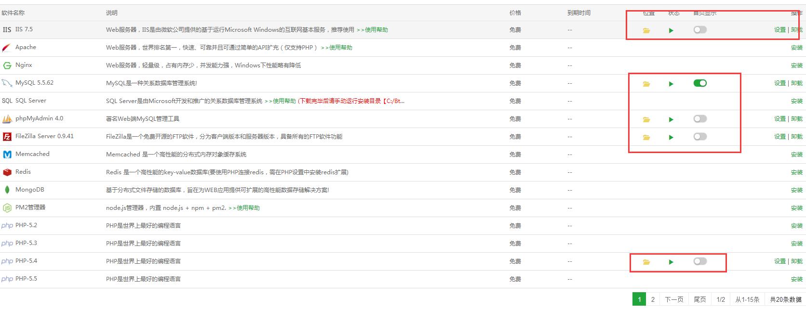Click the PHP-5.5 php logo icon

tap(7, 279)
